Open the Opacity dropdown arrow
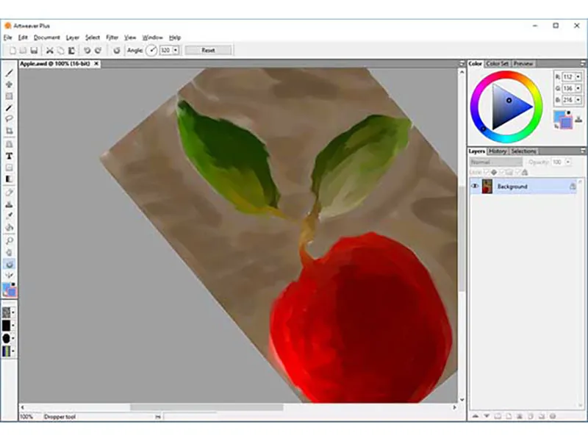 pos(568,162)
